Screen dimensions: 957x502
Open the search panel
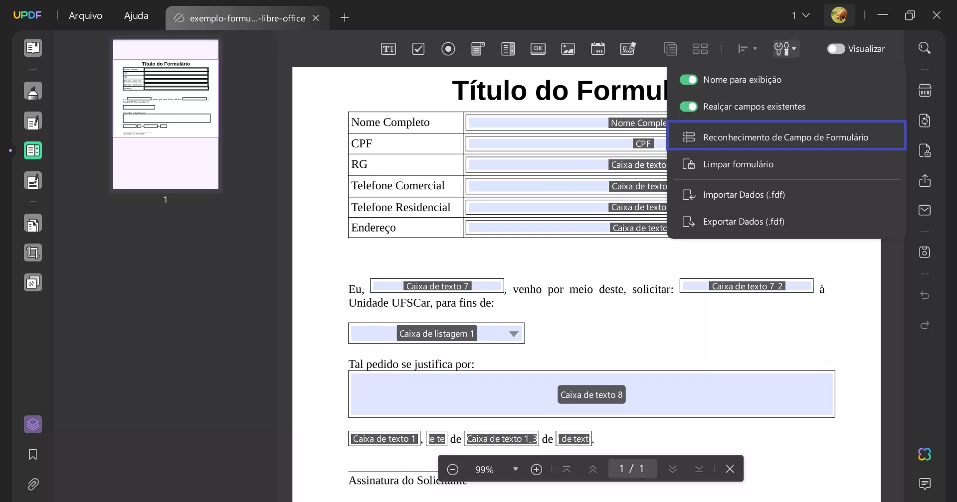tap(925, 47)
